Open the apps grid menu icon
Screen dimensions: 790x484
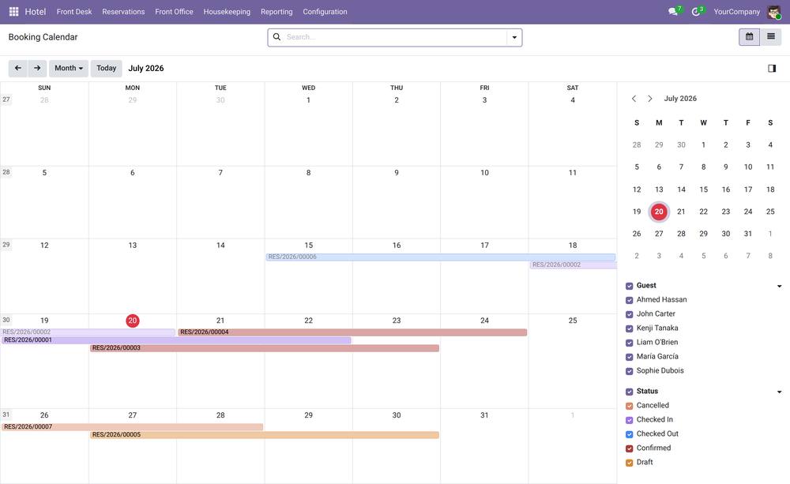click(x=13, y=12)
